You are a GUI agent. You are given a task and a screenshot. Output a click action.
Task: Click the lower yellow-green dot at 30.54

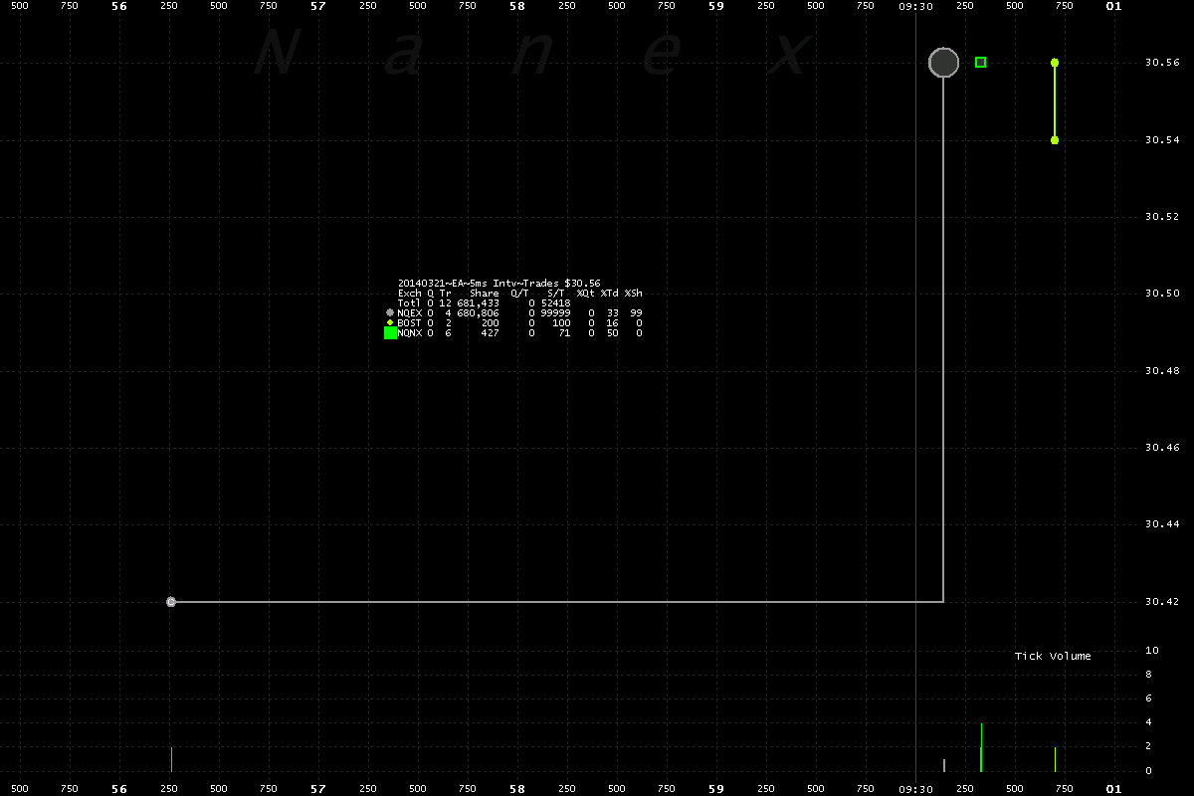(x=1055, y=140)
